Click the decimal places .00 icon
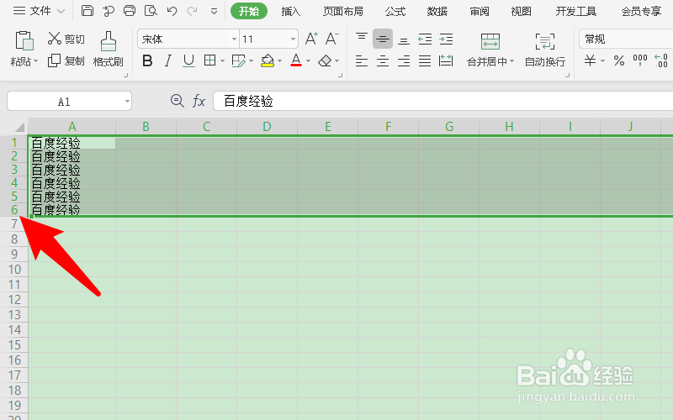Screen dimensions: 673x420 pos(661,60)
